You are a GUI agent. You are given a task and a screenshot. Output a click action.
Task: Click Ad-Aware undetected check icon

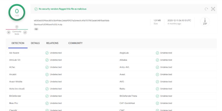coord(47,53)
